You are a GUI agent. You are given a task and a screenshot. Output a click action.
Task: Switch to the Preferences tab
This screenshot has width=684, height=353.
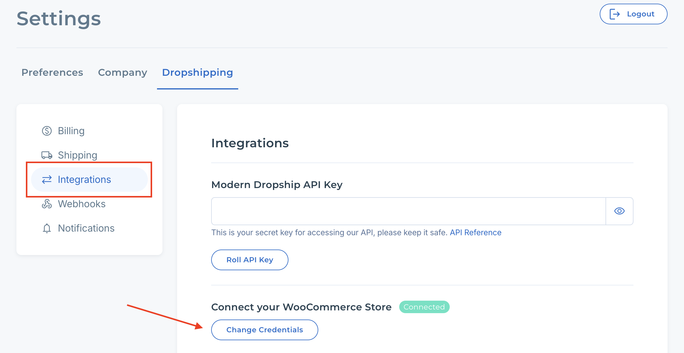coord(52,72)
